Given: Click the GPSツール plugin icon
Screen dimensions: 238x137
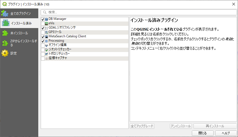Looking at the screenshot, I should (46, 32).
